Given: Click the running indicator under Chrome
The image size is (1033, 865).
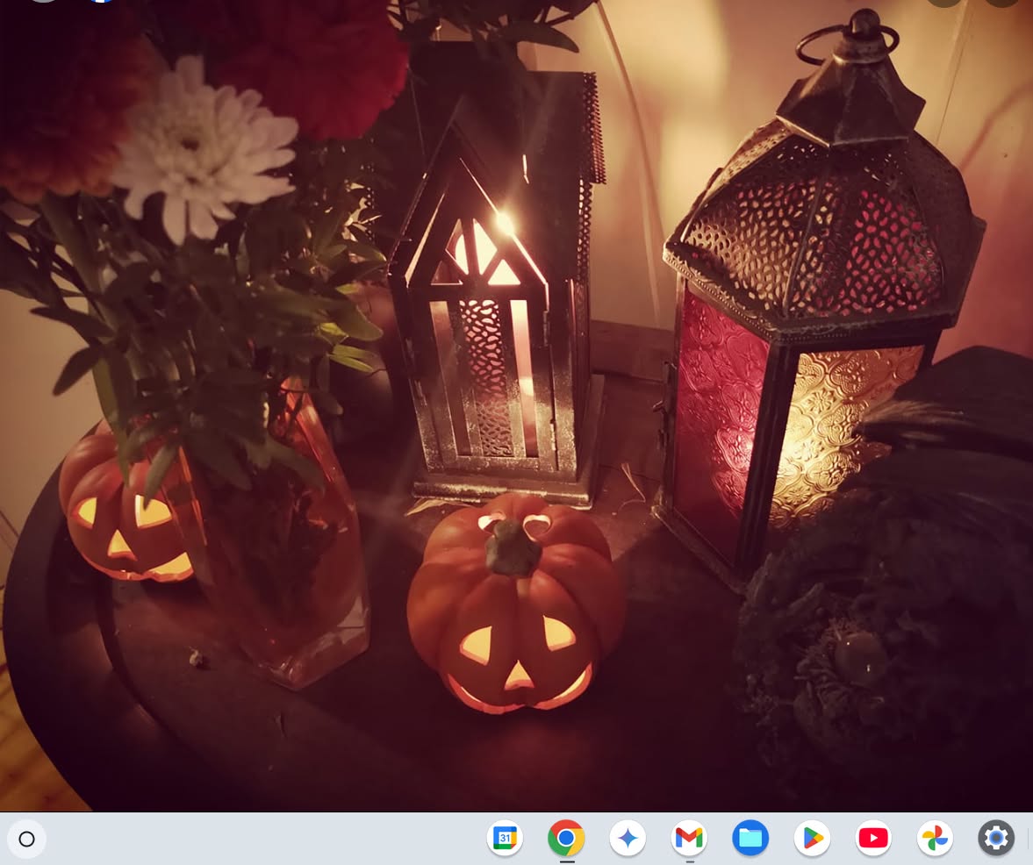Looking at the screenshot, I should coord(566,861).
